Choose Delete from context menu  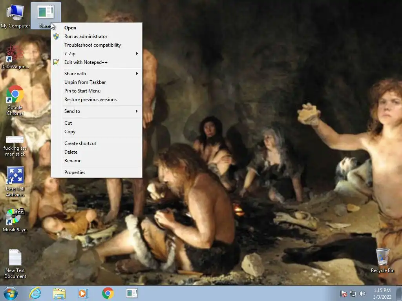click(x=97, y=152)
